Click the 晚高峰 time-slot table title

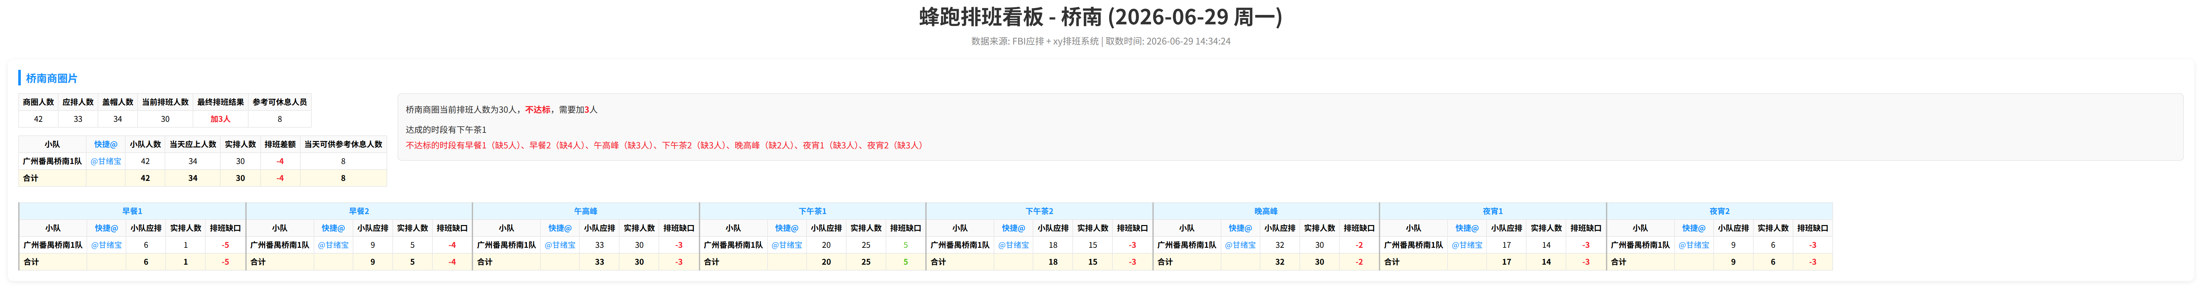click(x=1266, y=211)
